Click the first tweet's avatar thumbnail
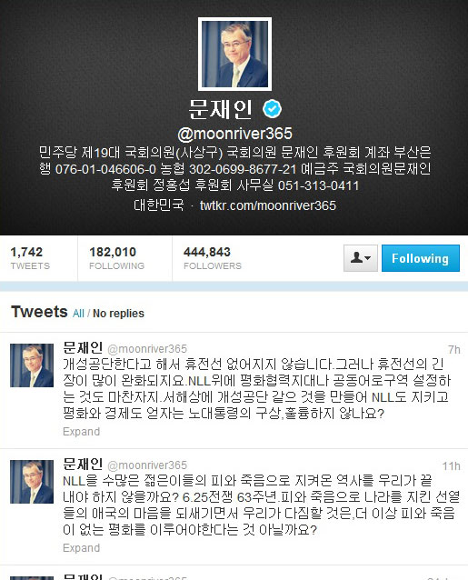Viewport: 468px width, 580px height. 32,365
